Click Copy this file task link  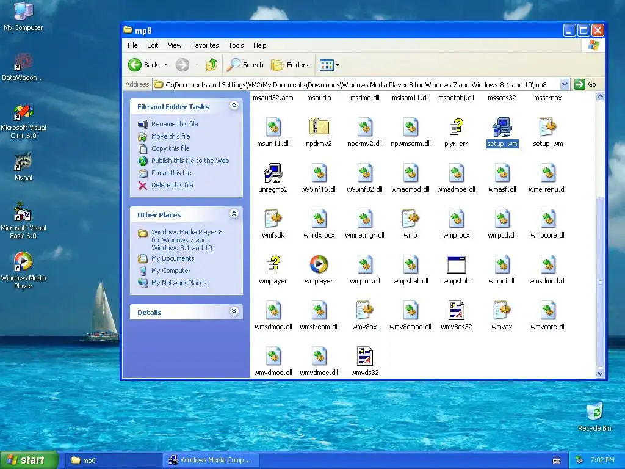pyautogui.click(x=170, y=148)
